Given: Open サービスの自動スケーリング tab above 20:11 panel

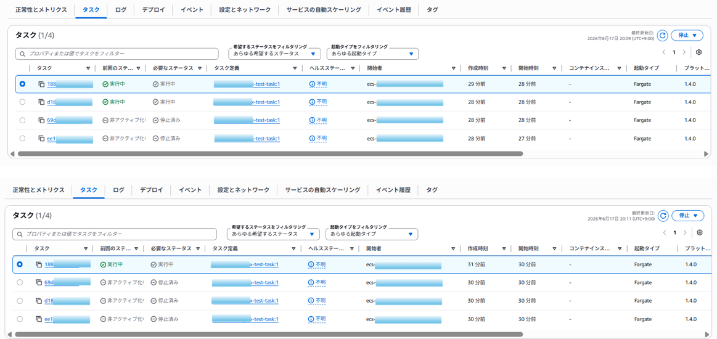Looking at the screenshot, I should coord(323,190).
